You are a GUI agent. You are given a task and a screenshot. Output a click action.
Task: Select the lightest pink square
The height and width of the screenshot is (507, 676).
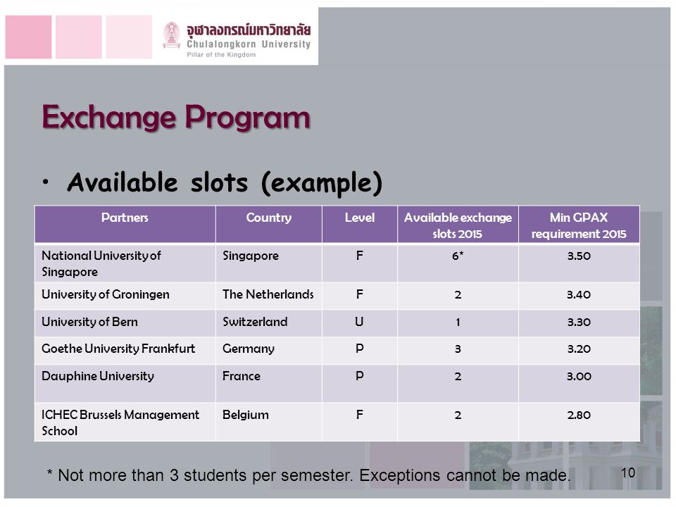pyautogui.click(x=129, y=37)
